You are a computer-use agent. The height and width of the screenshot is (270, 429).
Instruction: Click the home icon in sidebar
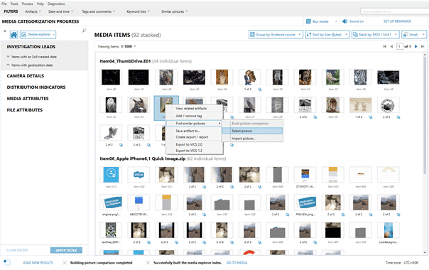pyautogui.click(x=13, y=35)
